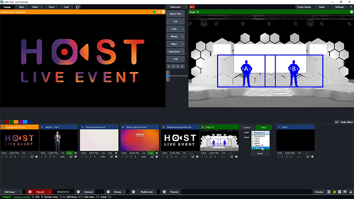Viewport: 354px width, 199px height.
Task: Open the Add Input dropdown arrow
Action: (x=22, y=192)
